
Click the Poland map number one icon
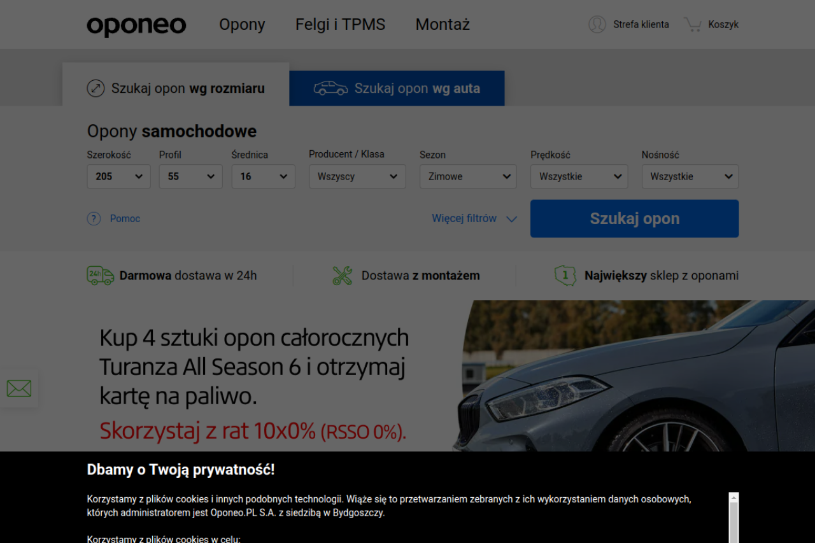565,276
